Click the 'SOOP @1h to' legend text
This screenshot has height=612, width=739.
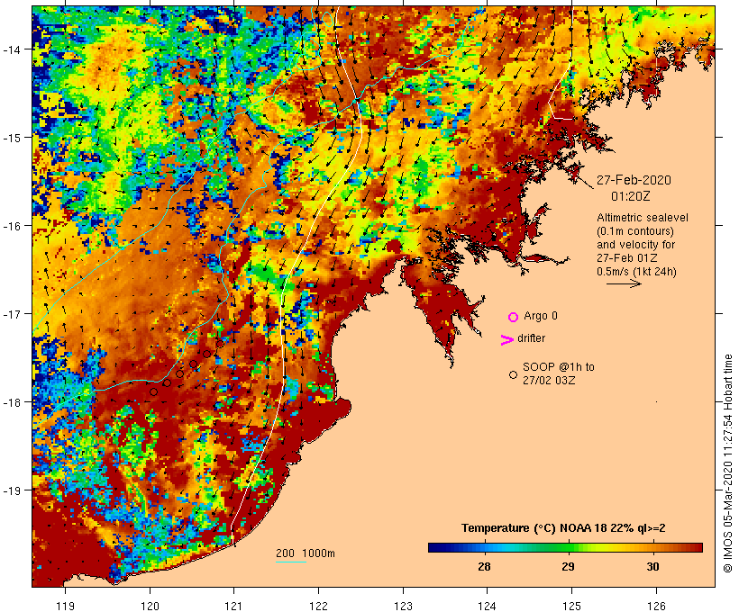click(559, 366)
